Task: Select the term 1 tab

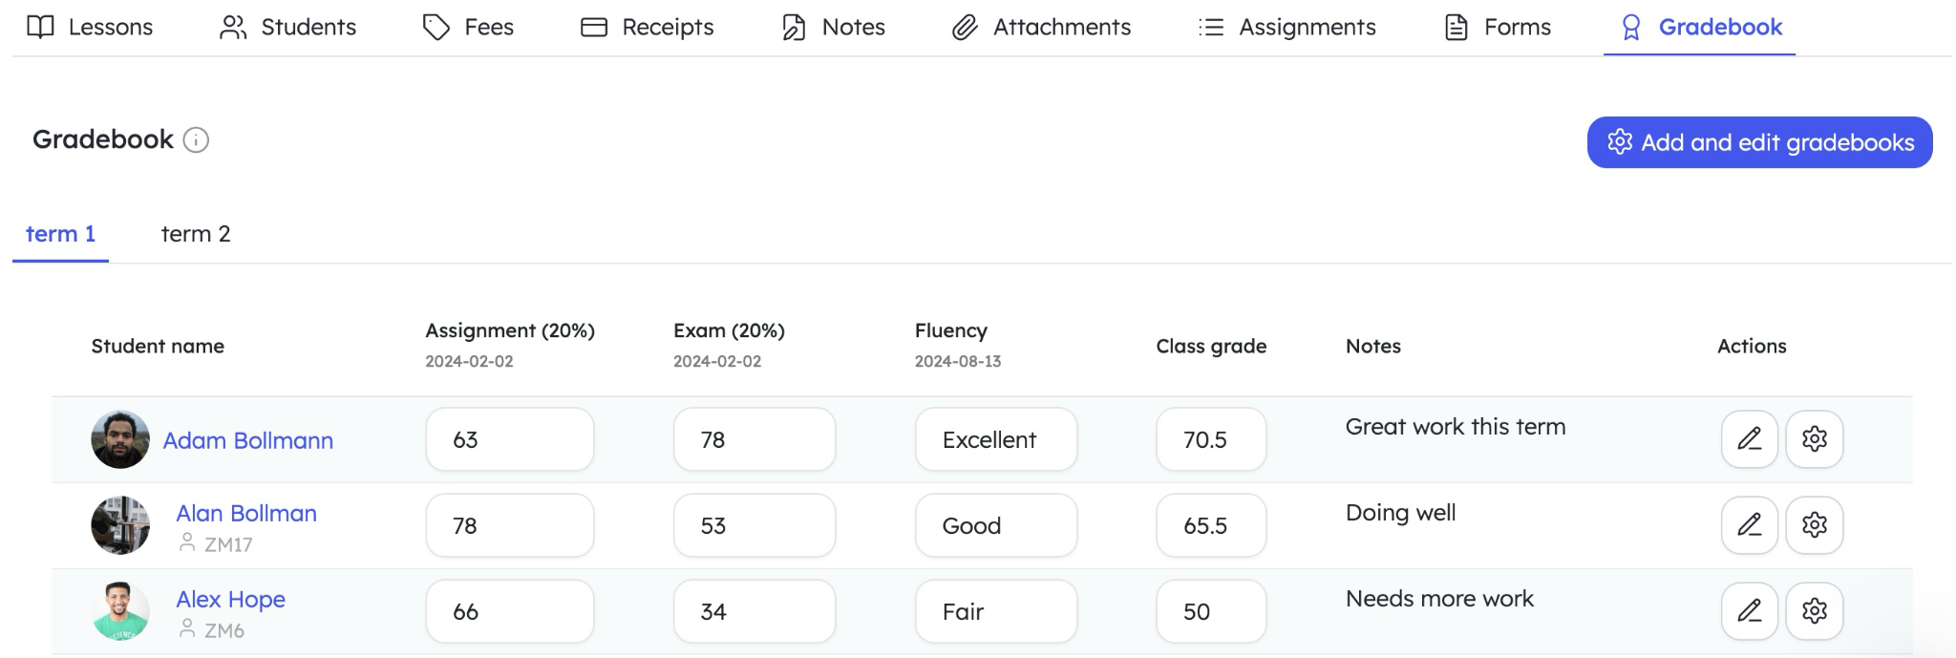Action: 60,234
